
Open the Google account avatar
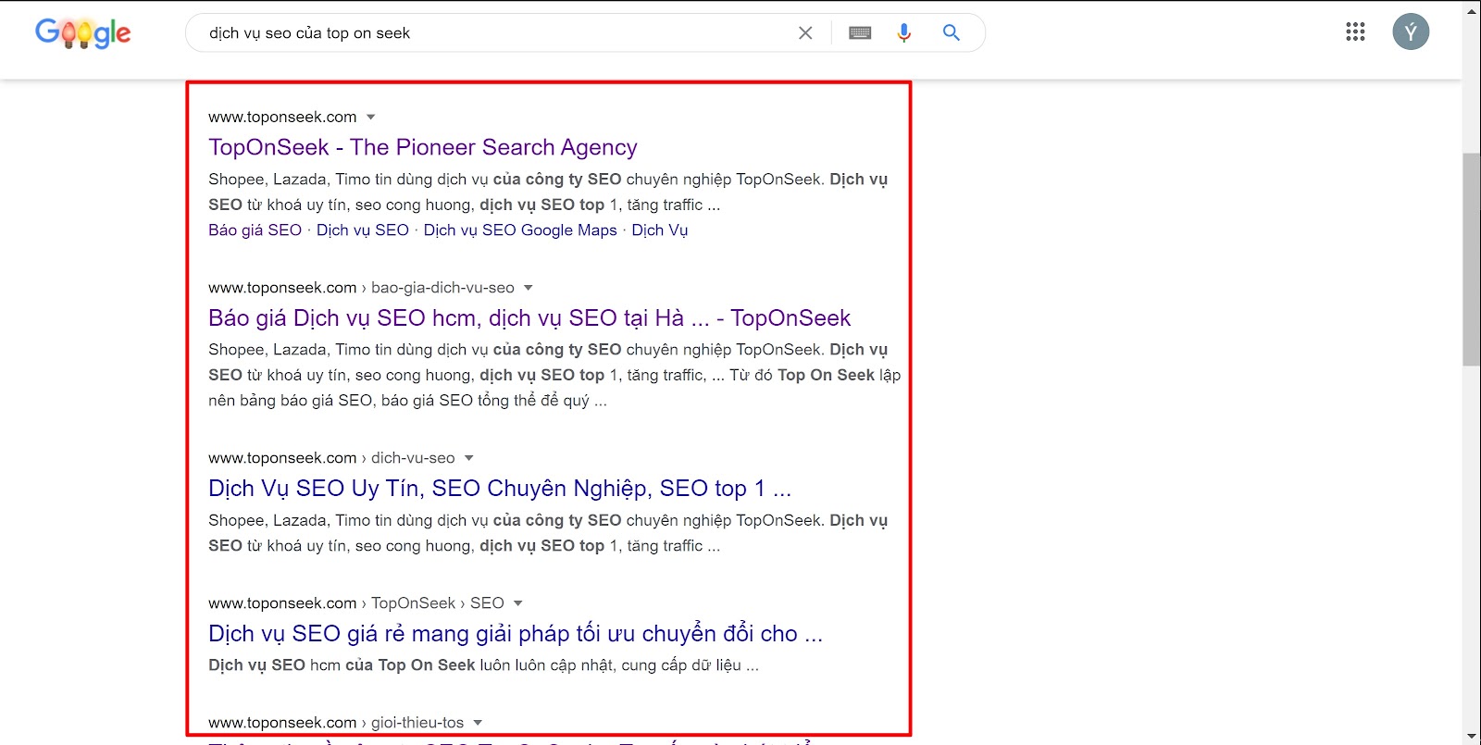(x=1411, y=32)
